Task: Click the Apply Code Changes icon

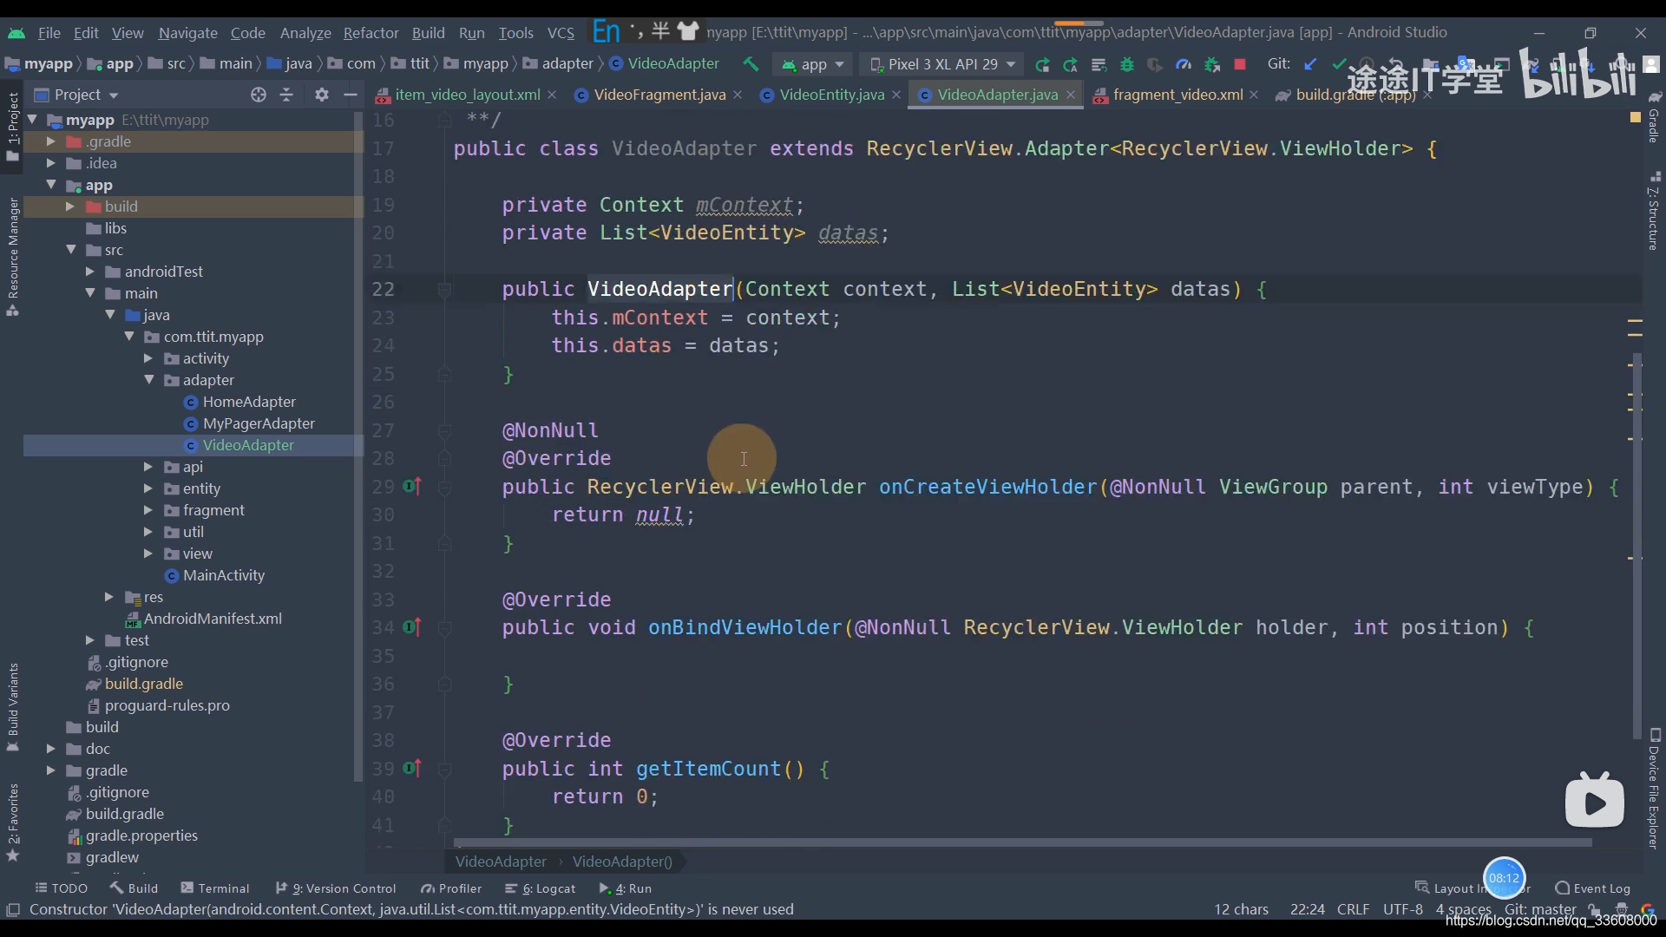Action: coord(1099,64)
